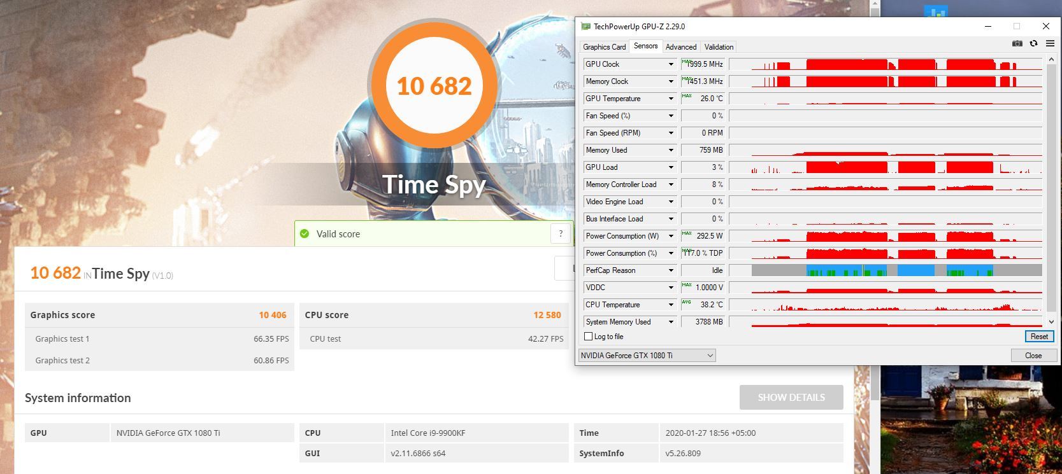Click the "v5.26.809" SystemInfo version
The width and height of the screenshot is (1062, 474).
[683, 454]
